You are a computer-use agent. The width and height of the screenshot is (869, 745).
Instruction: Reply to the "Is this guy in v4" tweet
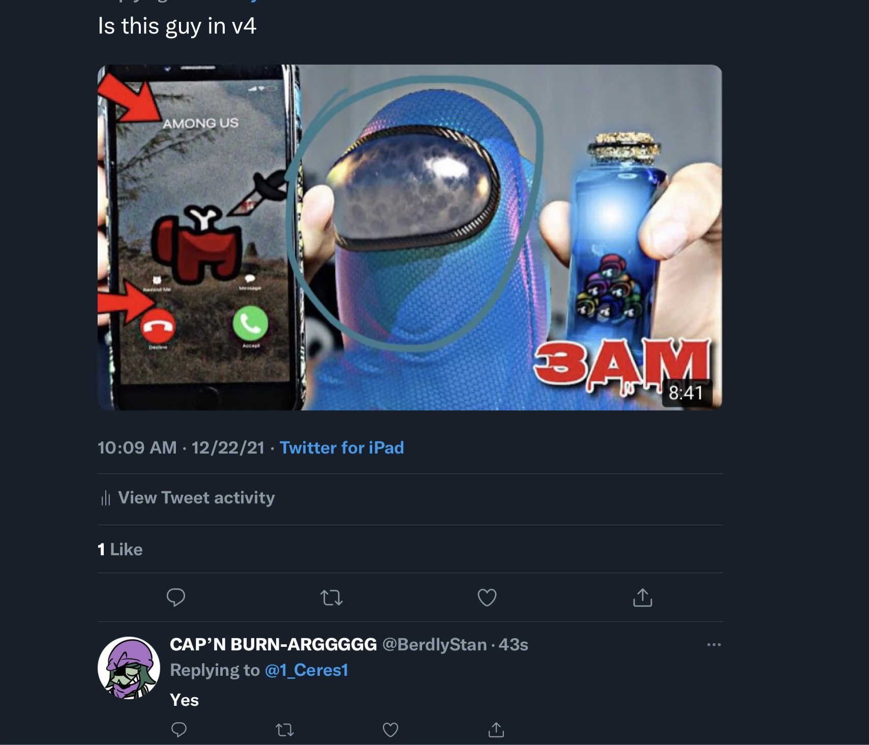[x=176, y=597]
